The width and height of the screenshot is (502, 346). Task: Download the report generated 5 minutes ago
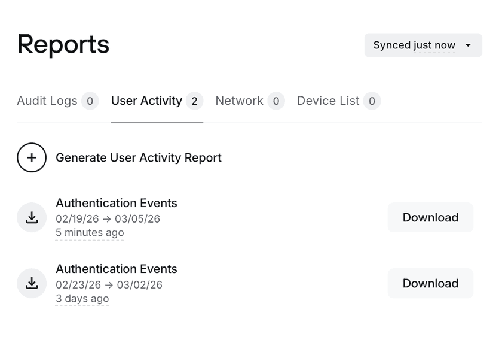tap(430, 217)
